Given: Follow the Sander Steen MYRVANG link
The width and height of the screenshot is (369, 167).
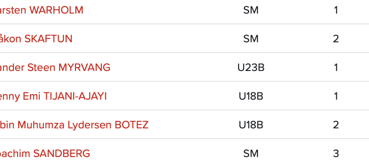Looking at the screenshot, I should click(55, 68).
